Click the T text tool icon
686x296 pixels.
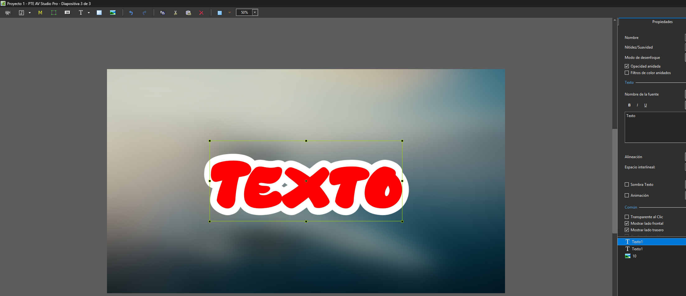pos(81,13)
